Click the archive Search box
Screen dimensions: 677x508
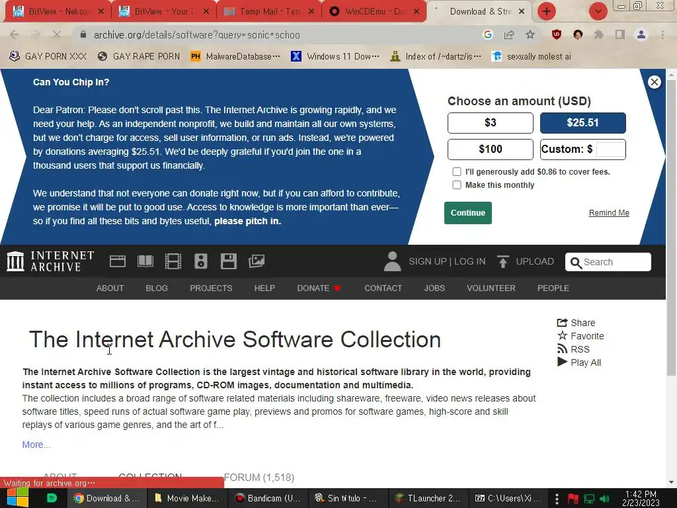(x=608, y=262)
